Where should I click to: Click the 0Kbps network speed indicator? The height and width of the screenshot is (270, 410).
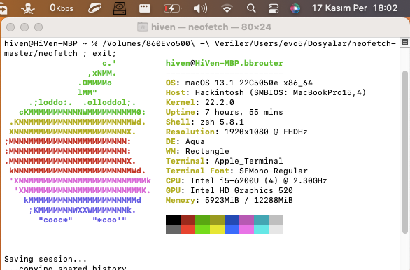click(x=62, y=8)
